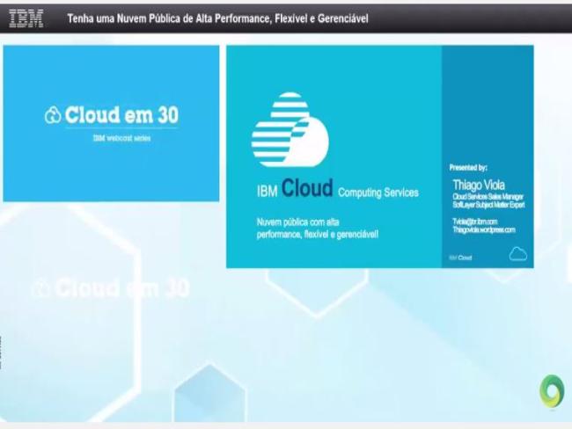Click the striped IBM cloud logo
572x429 pixels.
[x=290, y=130]
